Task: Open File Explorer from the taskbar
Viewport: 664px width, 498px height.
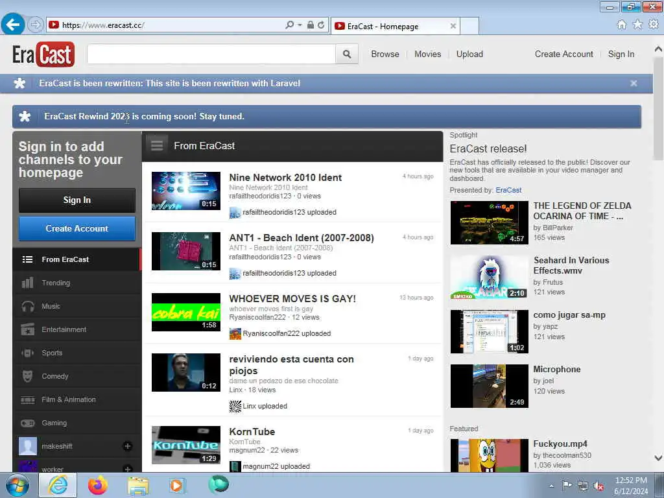Action: pos(139,486)
